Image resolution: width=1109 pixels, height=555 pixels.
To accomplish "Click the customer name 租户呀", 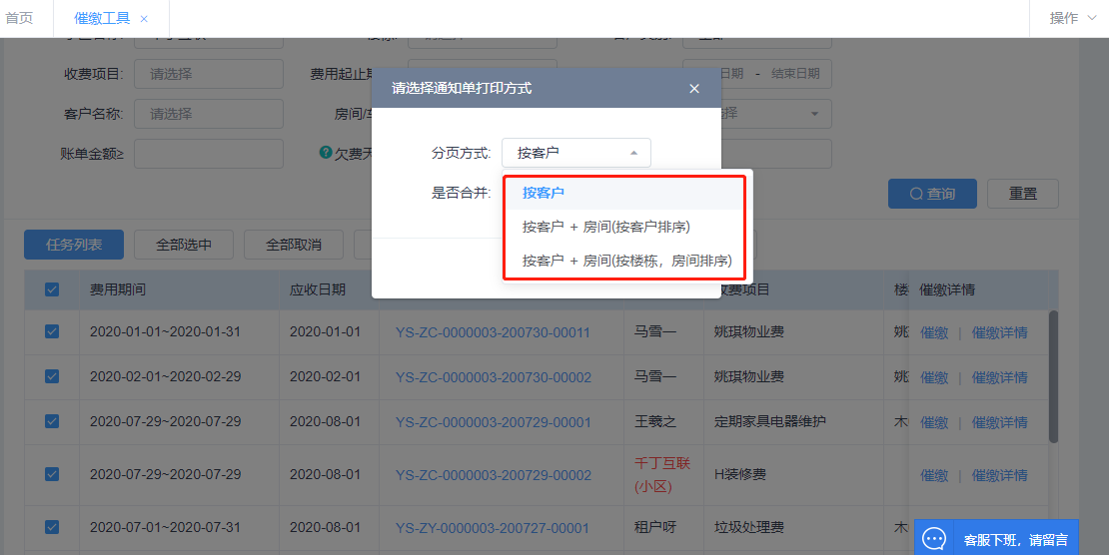I will click(655, 527).
